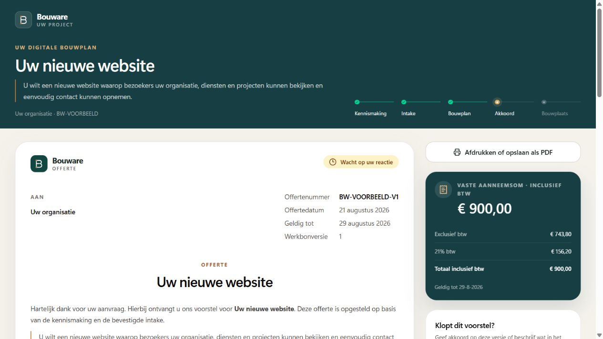Click the valid-until date 29 augustus 2026
This screenshot has height=339, width=603.
click(365, 224)
